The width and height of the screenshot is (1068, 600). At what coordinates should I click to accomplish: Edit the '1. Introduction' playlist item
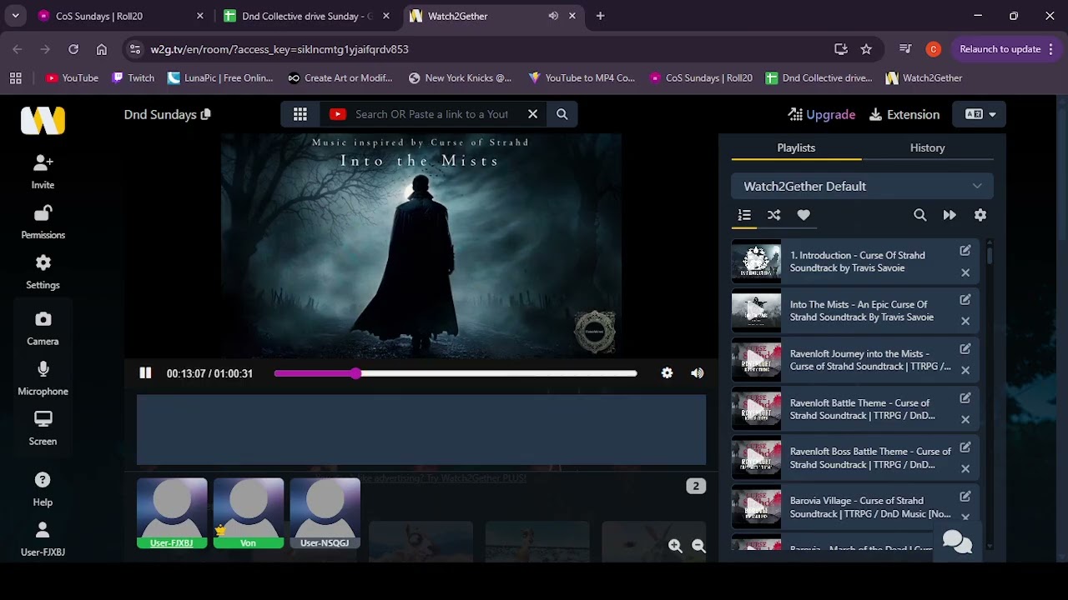(965, 250)
